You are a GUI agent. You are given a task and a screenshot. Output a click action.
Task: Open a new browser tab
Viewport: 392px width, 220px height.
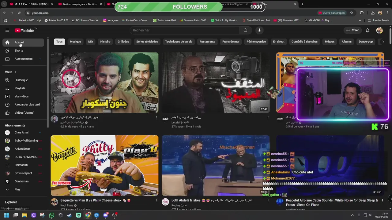[x=303, y=4]
